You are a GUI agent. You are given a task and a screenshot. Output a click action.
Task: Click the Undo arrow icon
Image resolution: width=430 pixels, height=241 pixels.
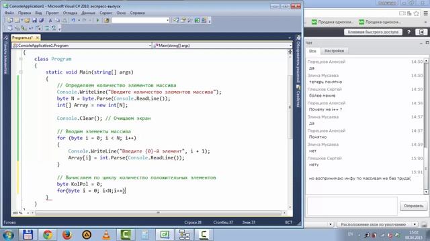coord(73,20)
